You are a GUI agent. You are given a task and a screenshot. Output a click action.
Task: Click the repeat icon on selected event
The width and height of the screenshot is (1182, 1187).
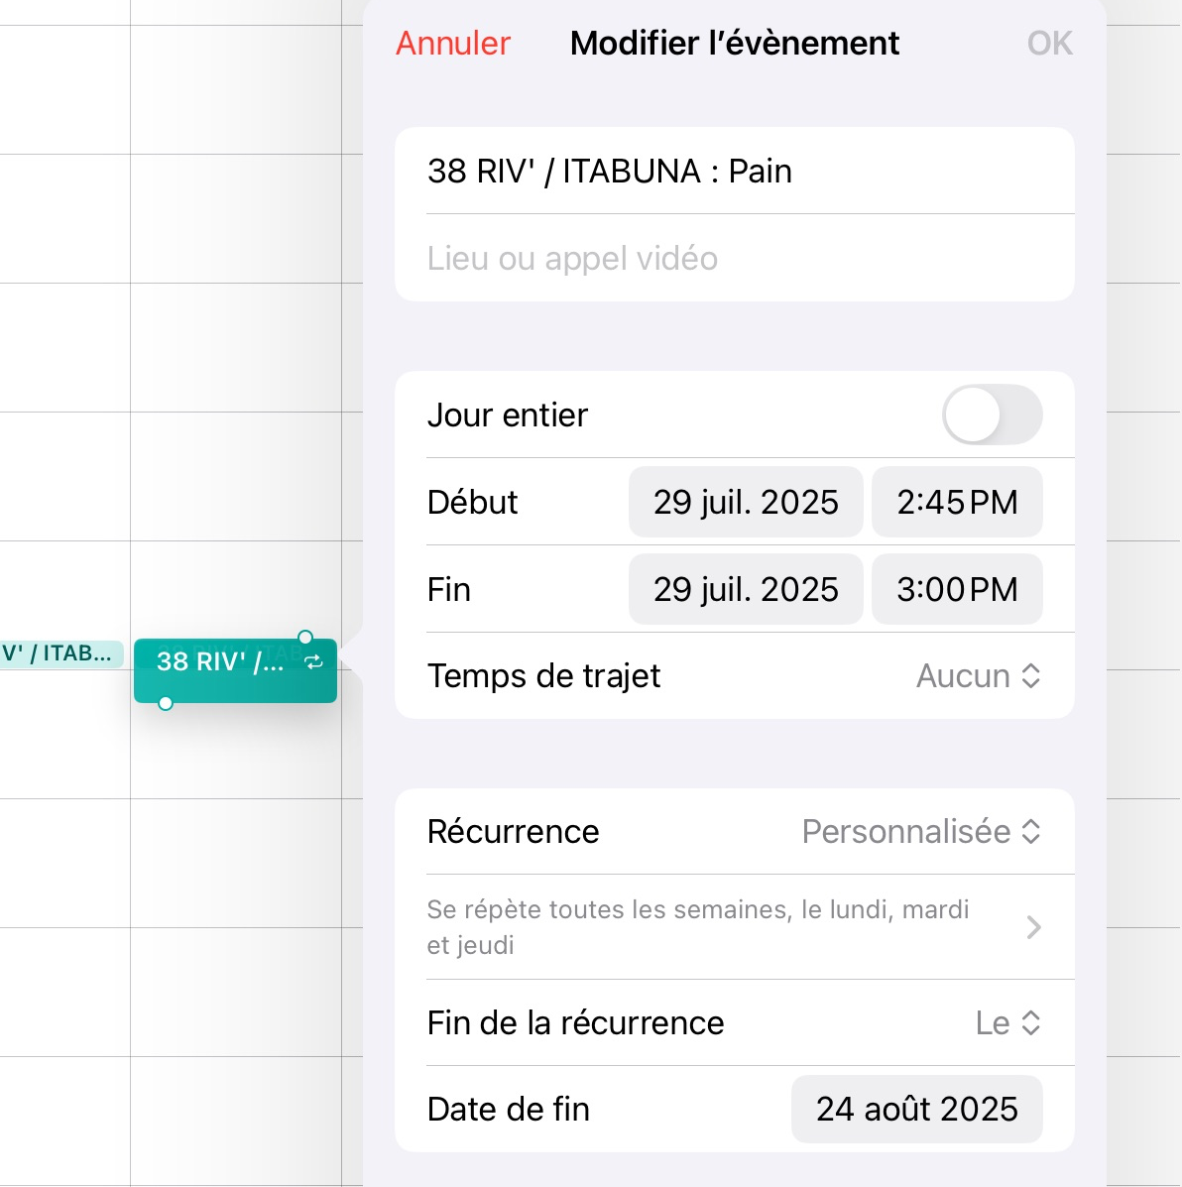313,662
